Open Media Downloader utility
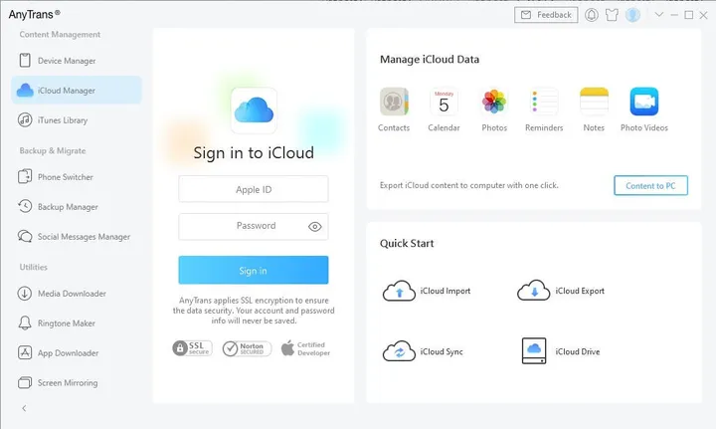The image size is (716, 429). click(77, 294)
